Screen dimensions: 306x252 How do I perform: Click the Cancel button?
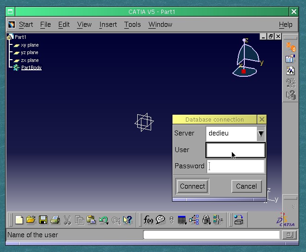(x=247, y=186)
